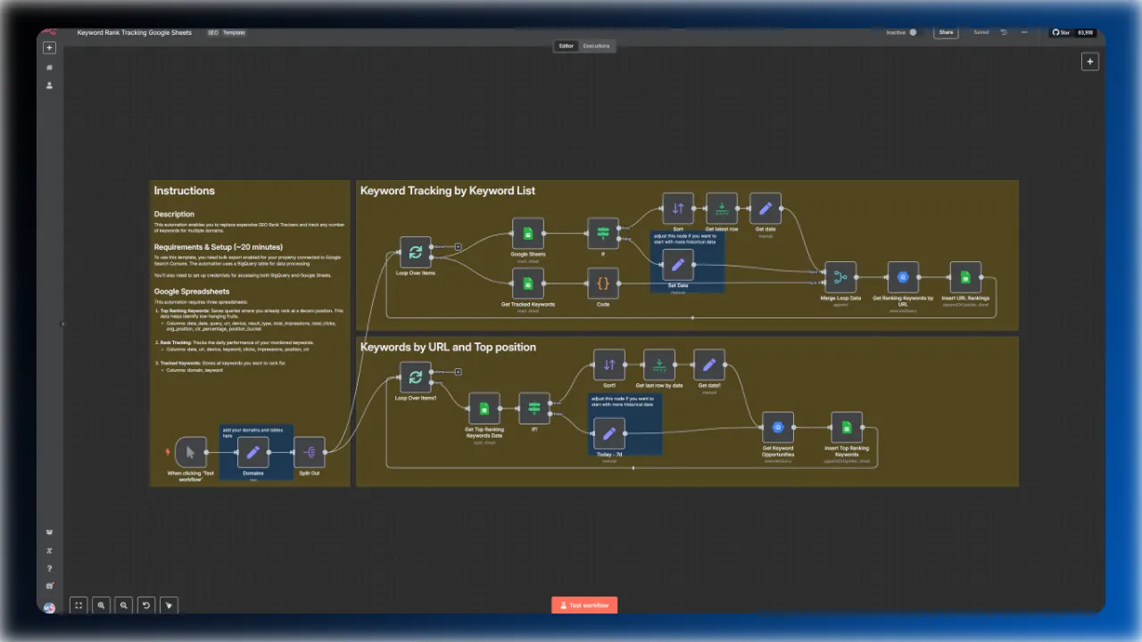Click 'Keywords by URL and Top position' heading
Screen dimensions: 1142x642
(x=448, y=347)
